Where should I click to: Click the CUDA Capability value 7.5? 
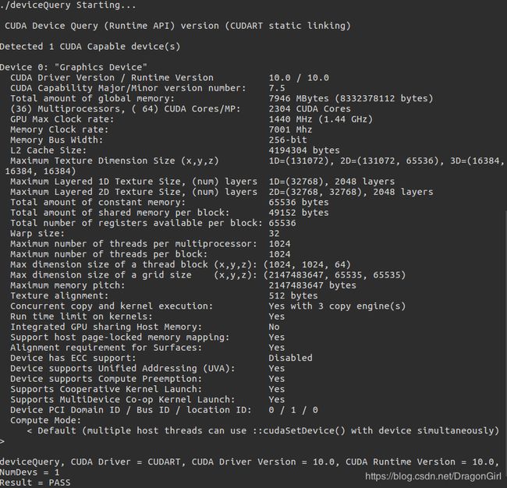(277, 88)
